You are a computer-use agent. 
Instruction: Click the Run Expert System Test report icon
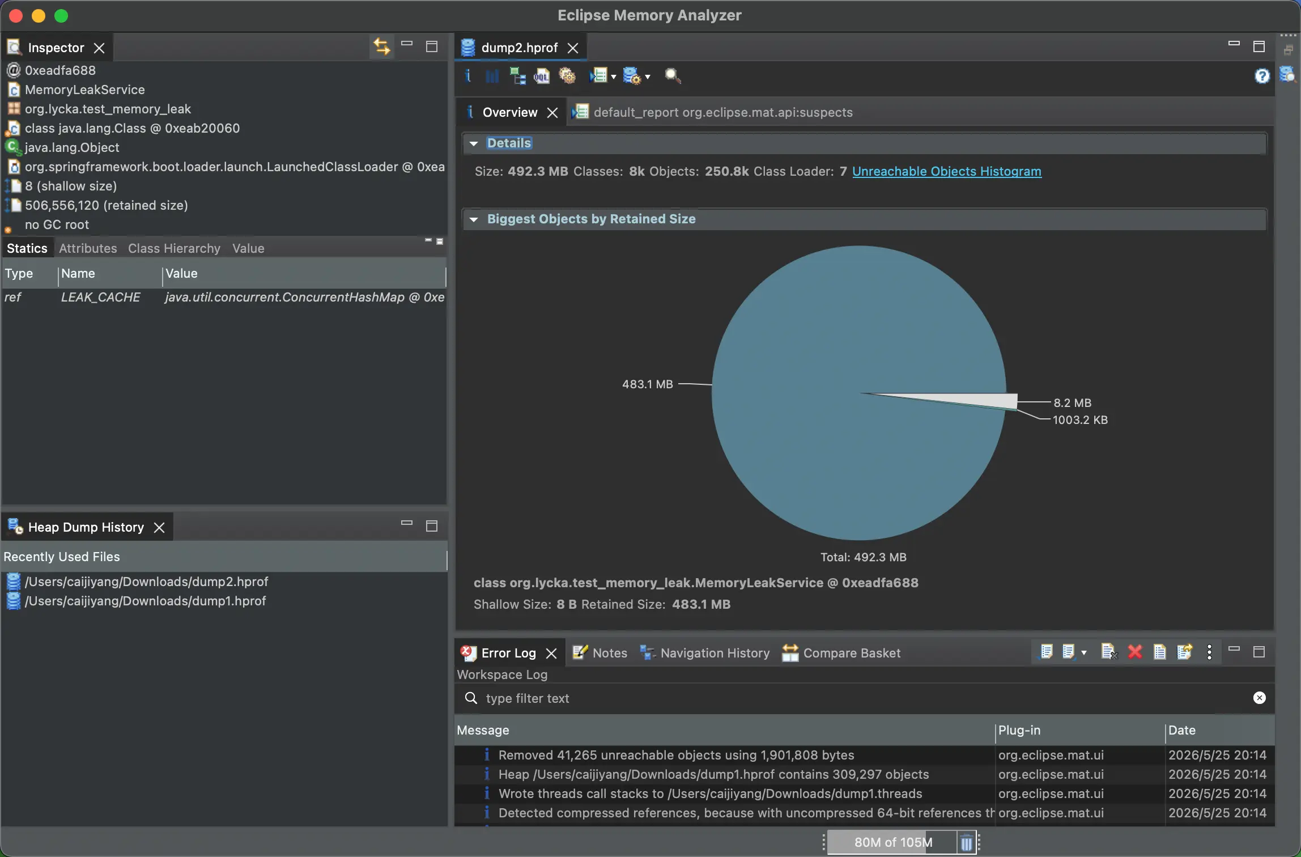(598, 75)
